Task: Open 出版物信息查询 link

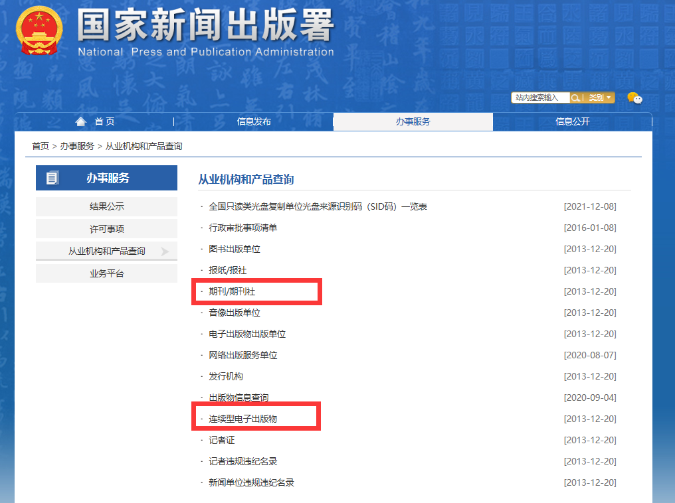Action: pyautogui.click(x=239, y=397)
